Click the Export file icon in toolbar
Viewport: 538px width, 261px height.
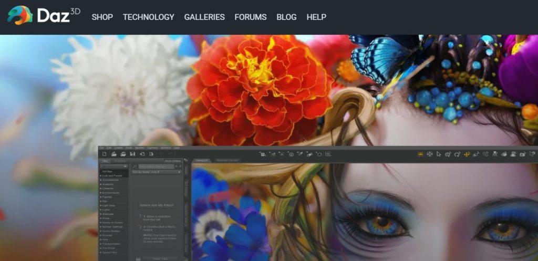[152, 154]
